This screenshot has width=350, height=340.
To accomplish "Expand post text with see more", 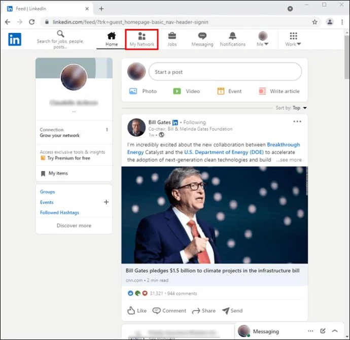I will click(289, 160).
